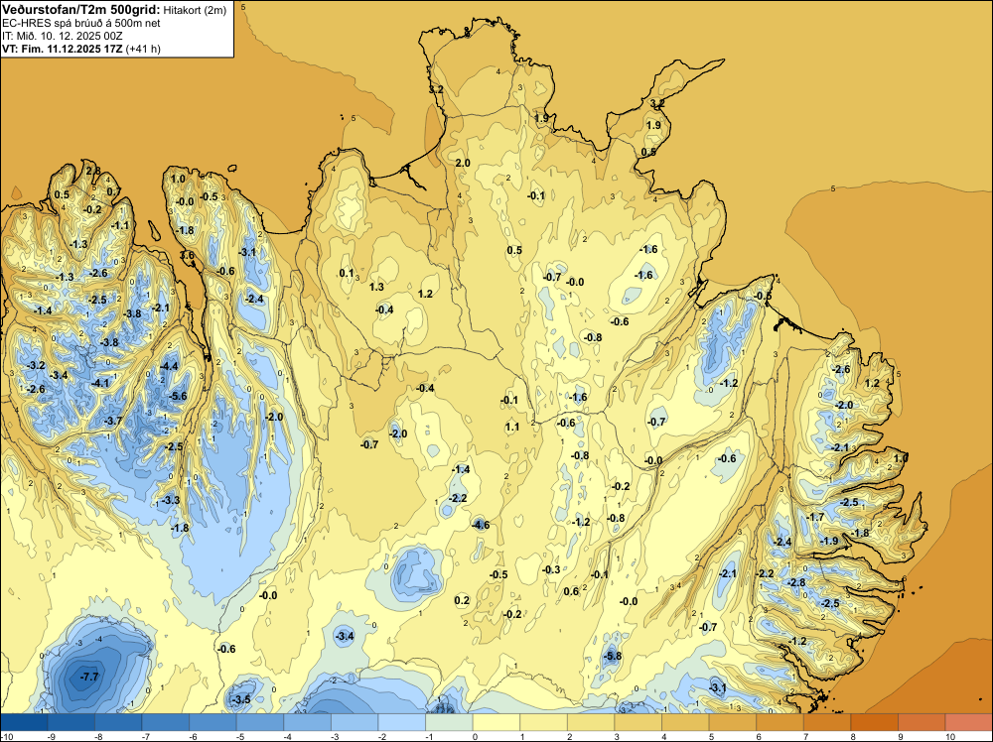
Task: Click the "-0.3" temperature value on the map
Action: [x=551, y=570]
